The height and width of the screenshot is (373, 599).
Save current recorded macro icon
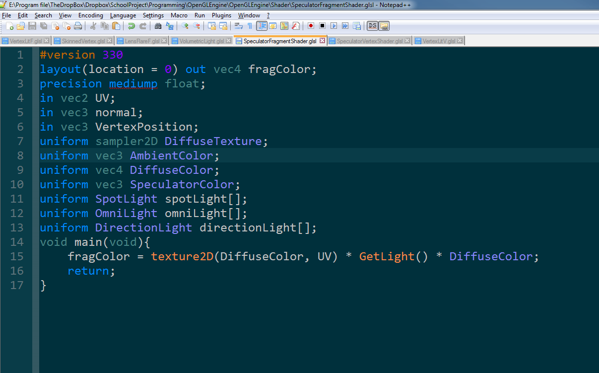coord(356,26)
